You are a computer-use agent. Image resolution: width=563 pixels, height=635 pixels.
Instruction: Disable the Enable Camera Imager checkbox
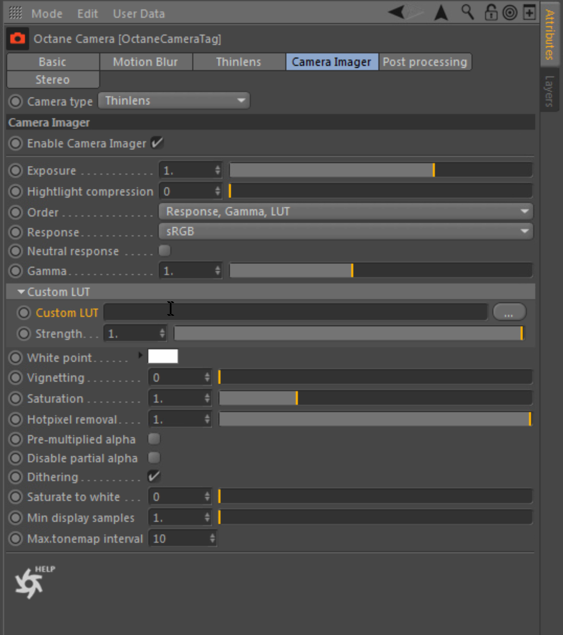coord(157,143)
